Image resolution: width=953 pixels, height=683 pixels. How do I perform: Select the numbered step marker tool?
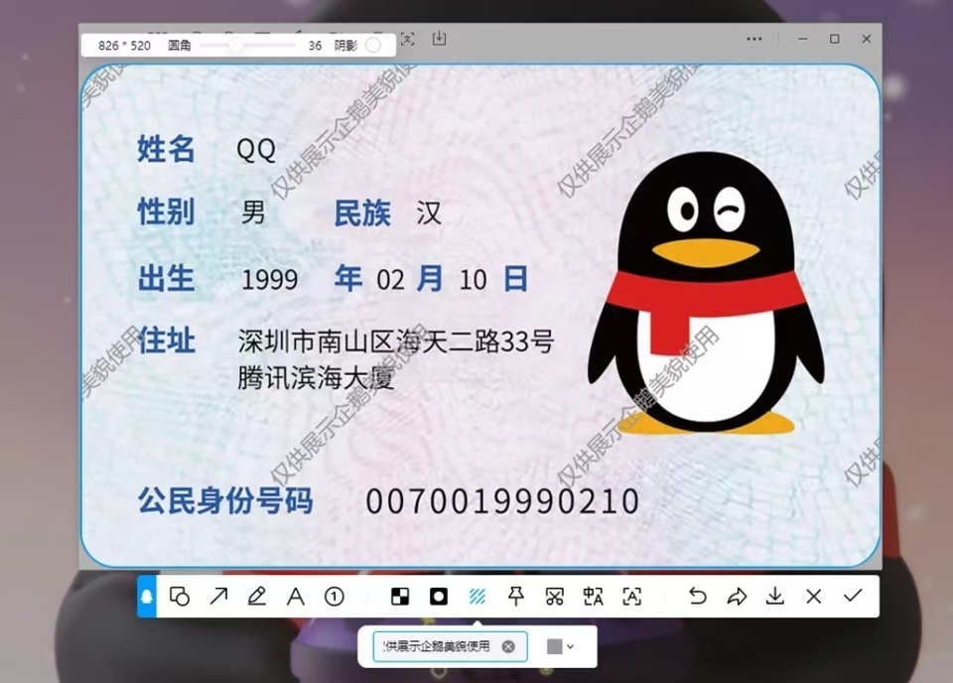click(x=335, y=597)
